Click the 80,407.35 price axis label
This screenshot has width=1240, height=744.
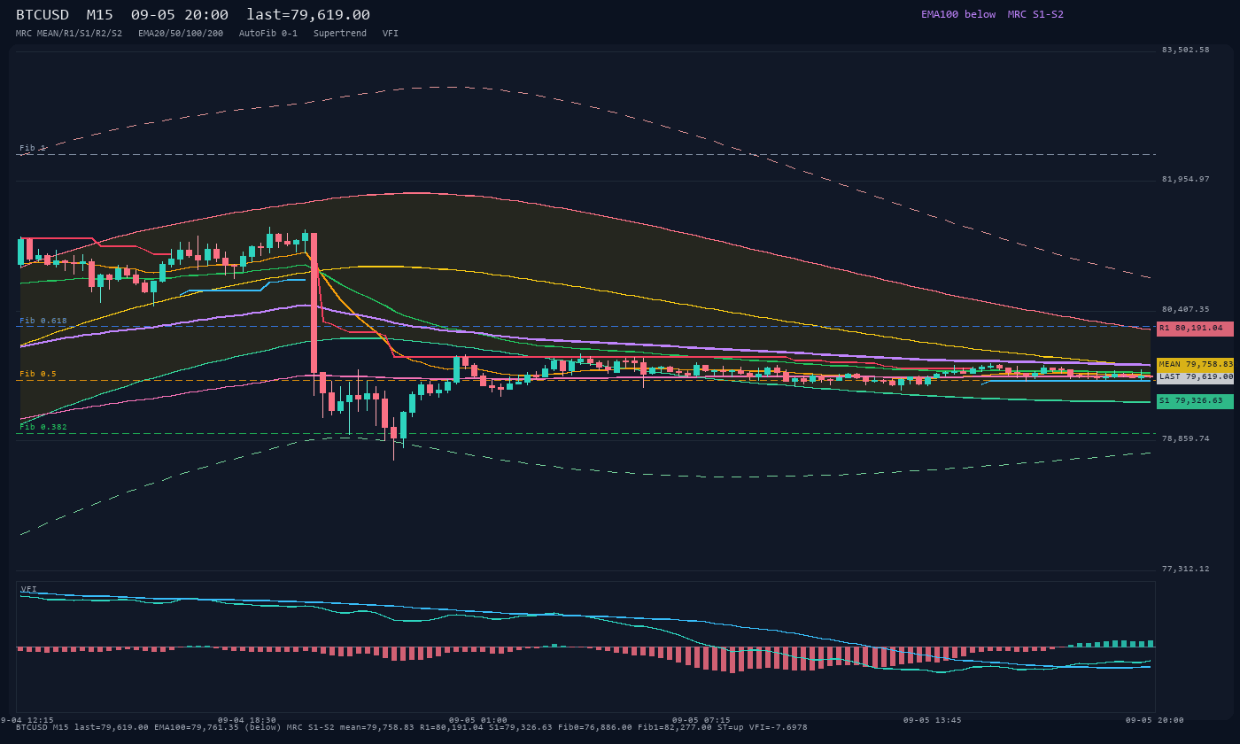coord(1185,309)
